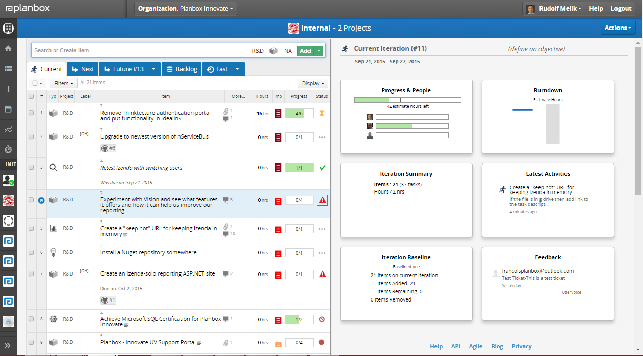Open the dropdown arrow beside the Add button
This screenshot has height=356, width=643.
[319, 51]
